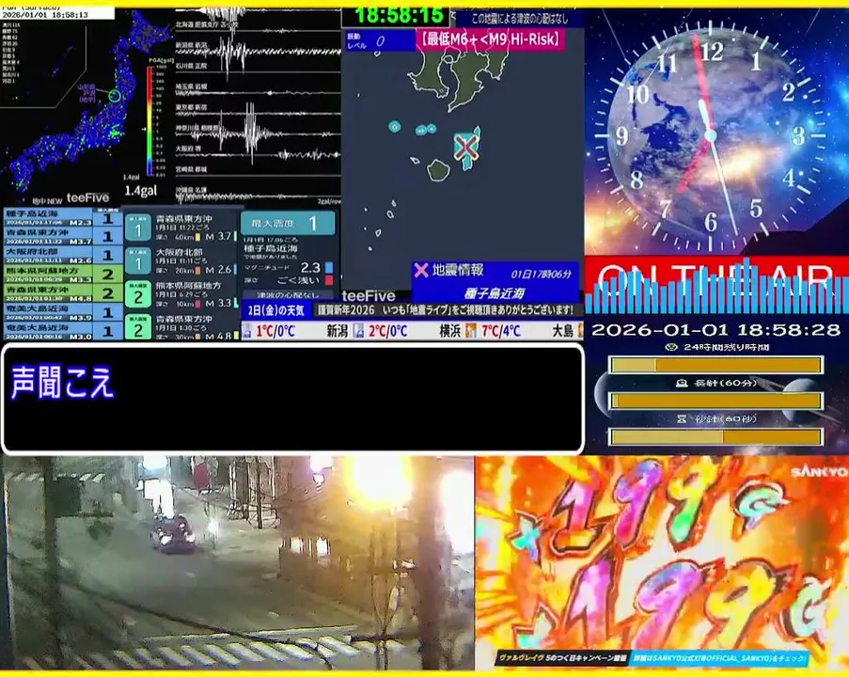849x677 pixels.
Task: Click the この地震による津波の心配はなし notice
Action: pos(519,19)
